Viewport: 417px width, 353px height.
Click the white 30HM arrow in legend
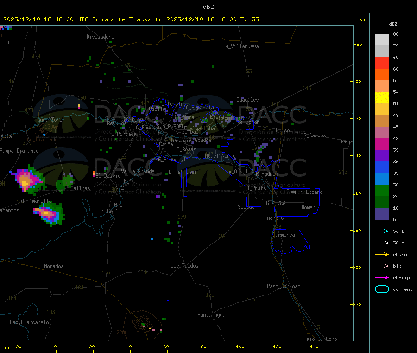pyautogui.click(x=382, y=243)
